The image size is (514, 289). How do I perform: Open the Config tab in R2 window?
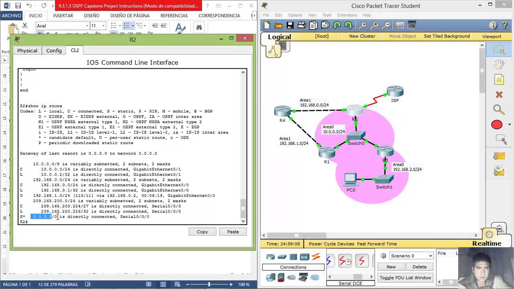(x=54, y=51)
